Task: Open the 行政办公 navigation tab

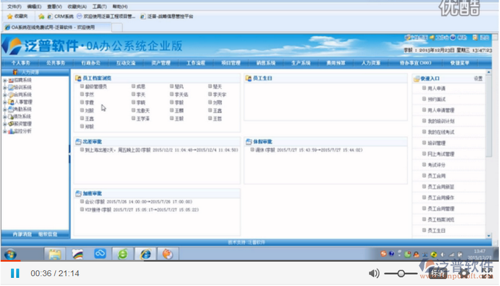Action: click(91, 63)
